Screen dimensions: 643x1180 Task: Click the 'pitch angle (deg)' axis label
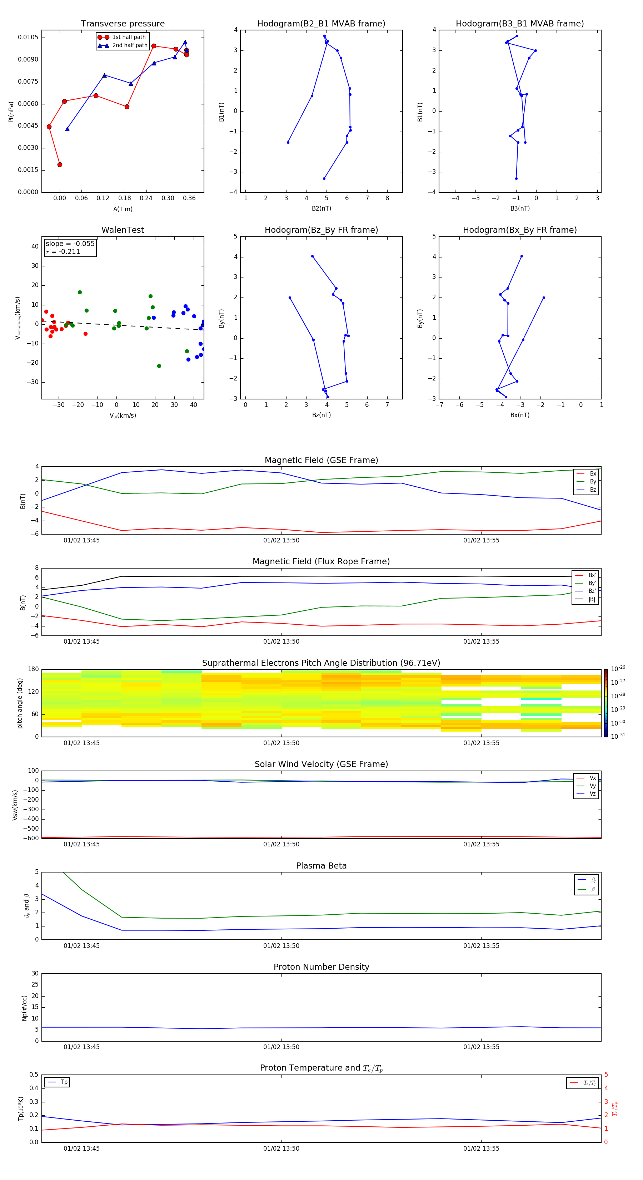[20, 703]
